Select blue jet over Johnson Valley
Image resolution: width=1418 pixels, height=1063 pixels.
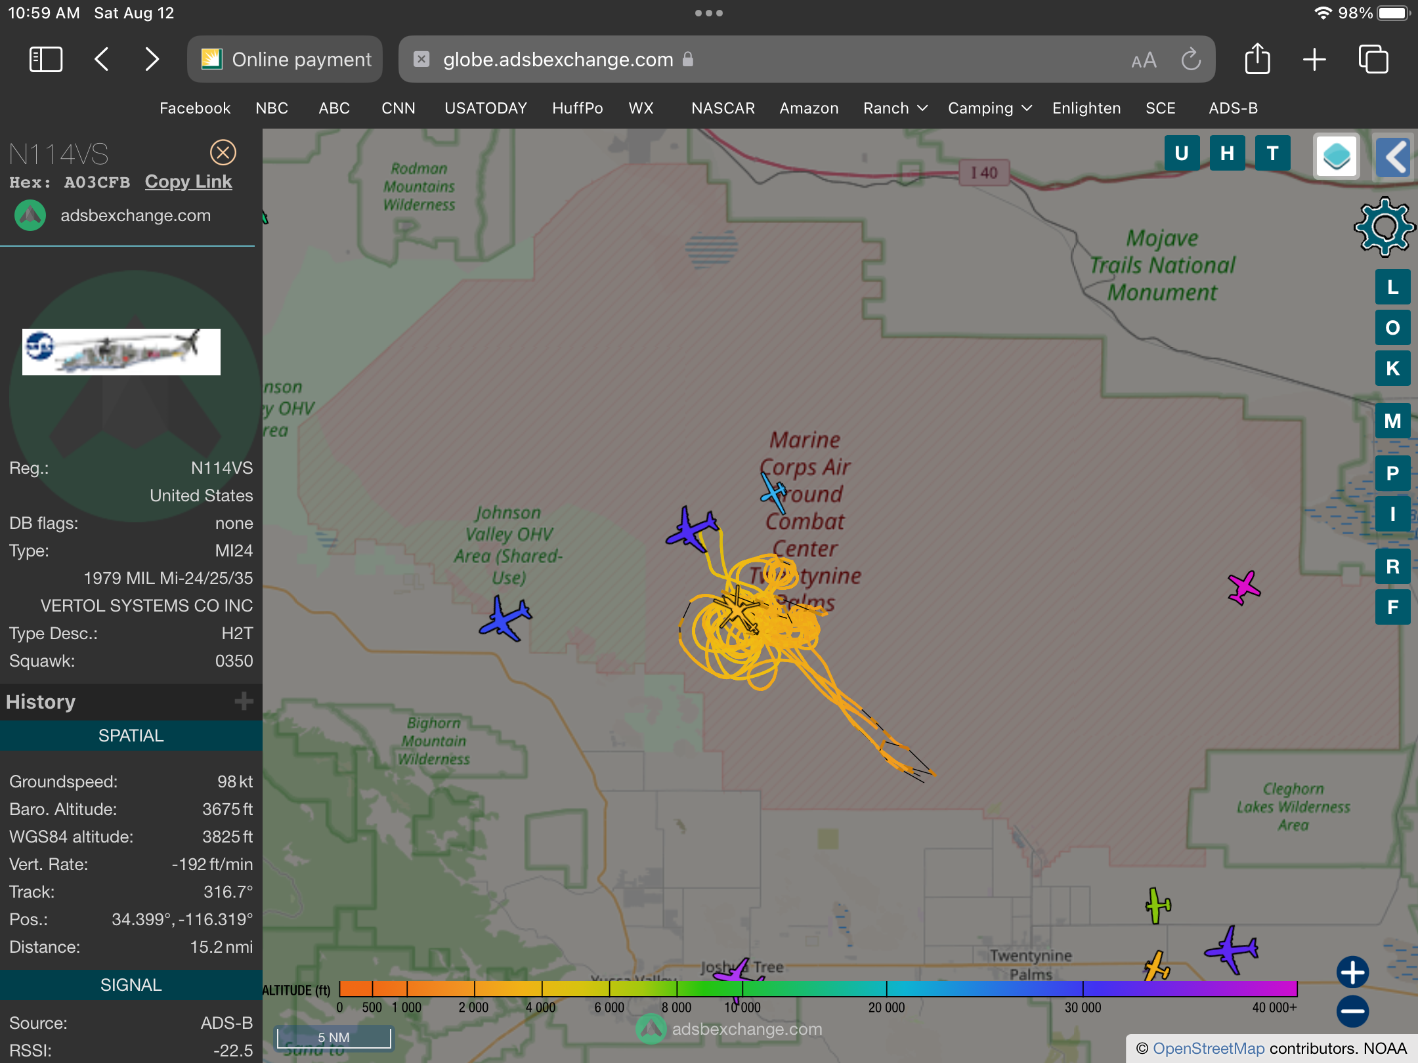tap(505, 618)
